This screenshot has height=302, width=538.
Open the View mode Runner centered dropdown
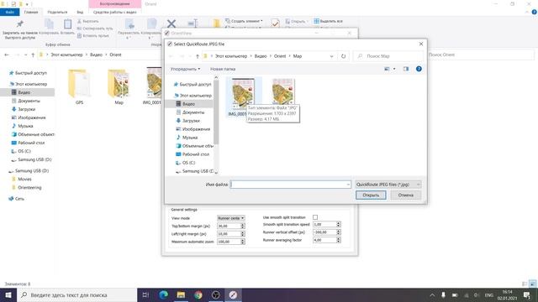coord(231,218)
